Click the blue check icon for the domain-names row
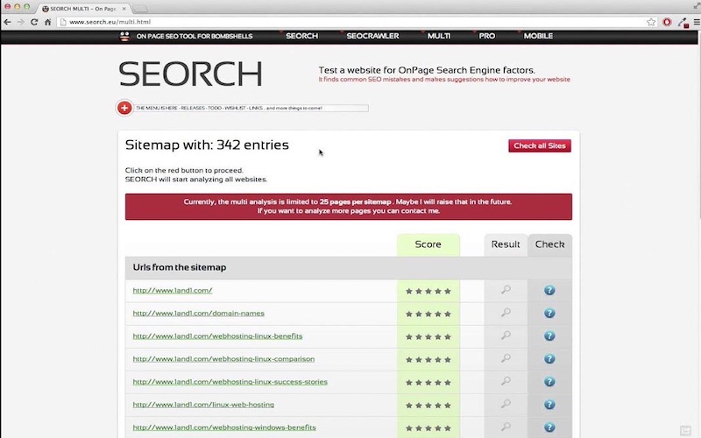701x438 pixels. click(549, 314)
